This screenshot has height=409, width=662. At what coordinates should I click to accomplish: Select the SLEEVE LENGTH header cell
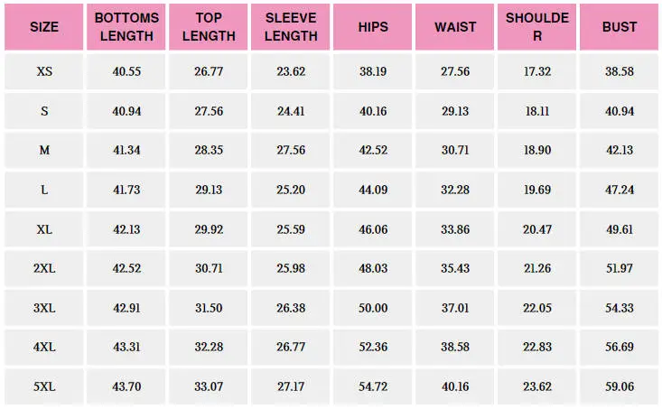pyautogui.click(x=291, y=27)
